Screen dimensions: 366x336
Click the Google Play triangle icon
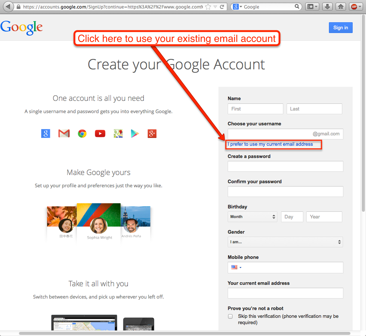[x=135, y=134]
